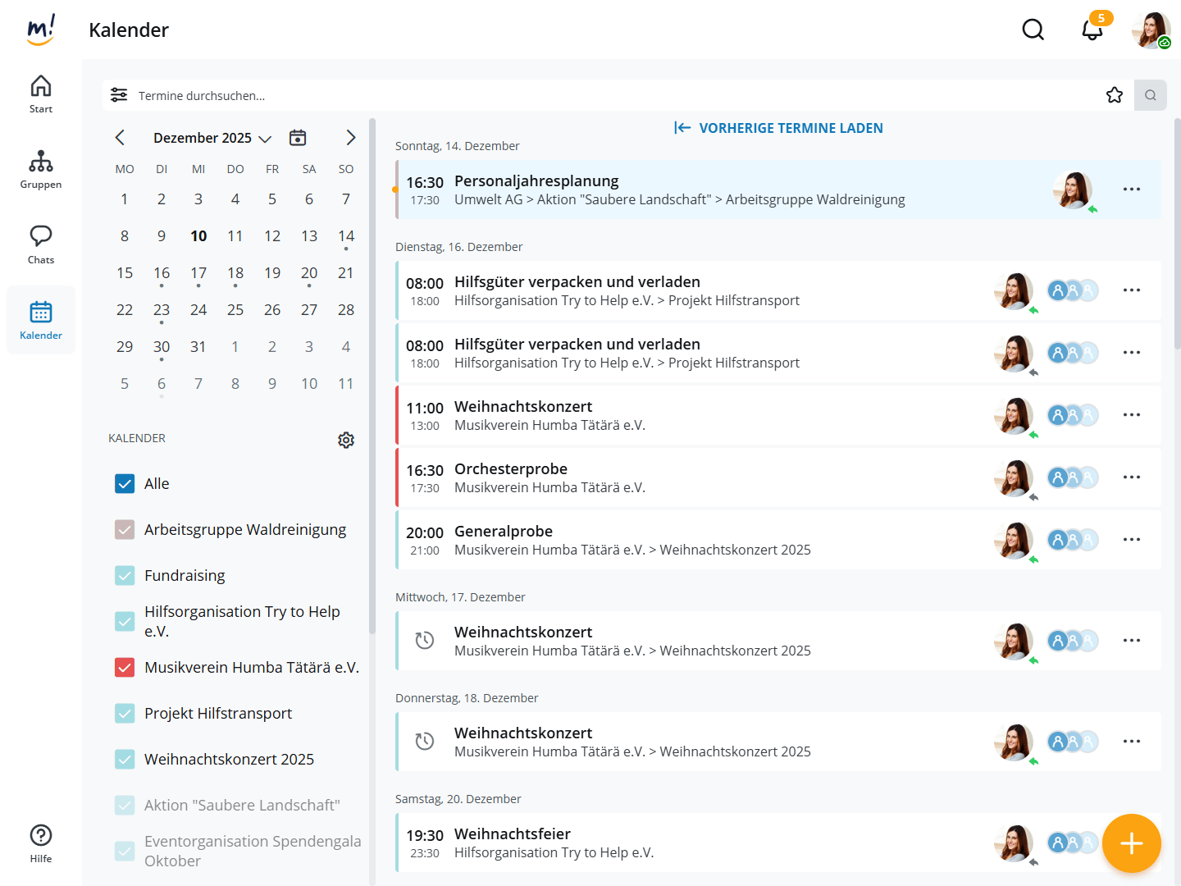Click the favorites star icon

pos(1114,95)
